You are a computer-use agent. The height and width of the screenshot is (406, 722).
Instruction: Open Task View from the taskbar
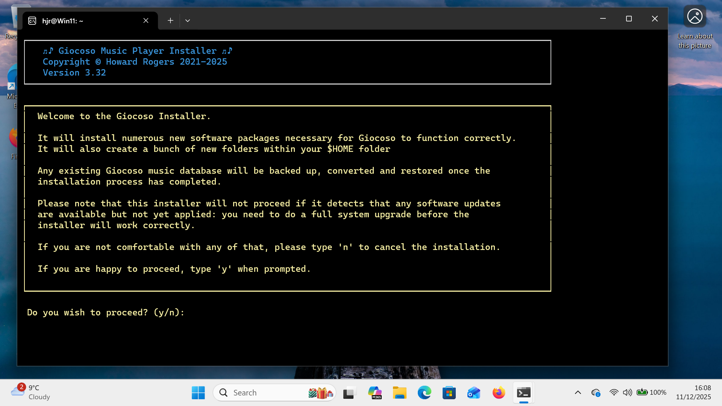coord(349,393)
